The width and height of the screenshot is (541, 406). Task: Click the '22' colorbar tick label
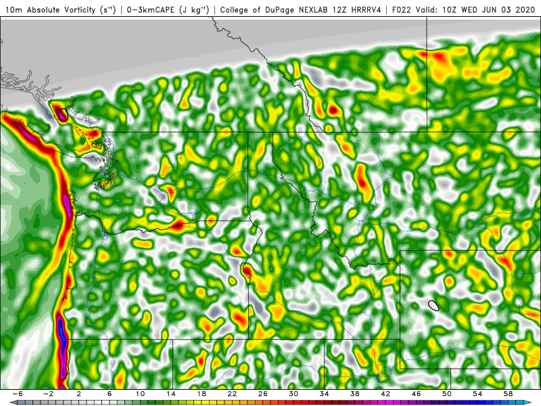[232, 394]
